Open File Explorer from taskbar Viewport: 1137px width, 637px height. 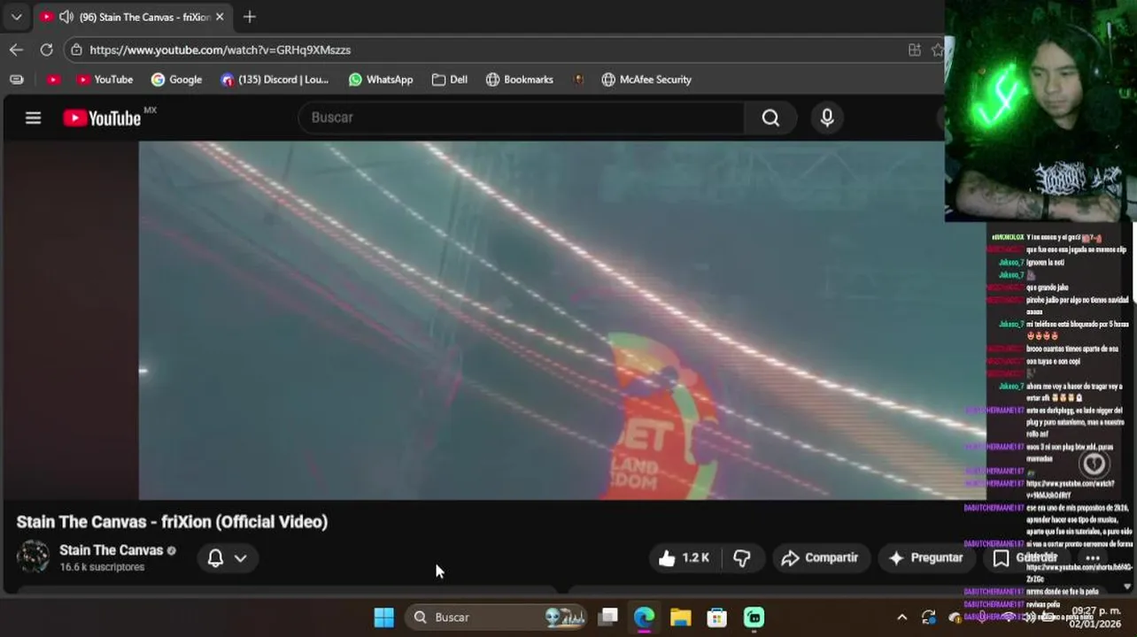tap(680, 618)
